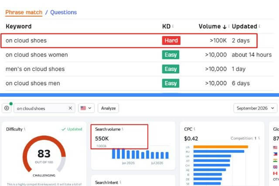Image resolution: width=279 pixels, height=186 pixels.
Task: Click the Competition info icon
Action: point(259,138)
